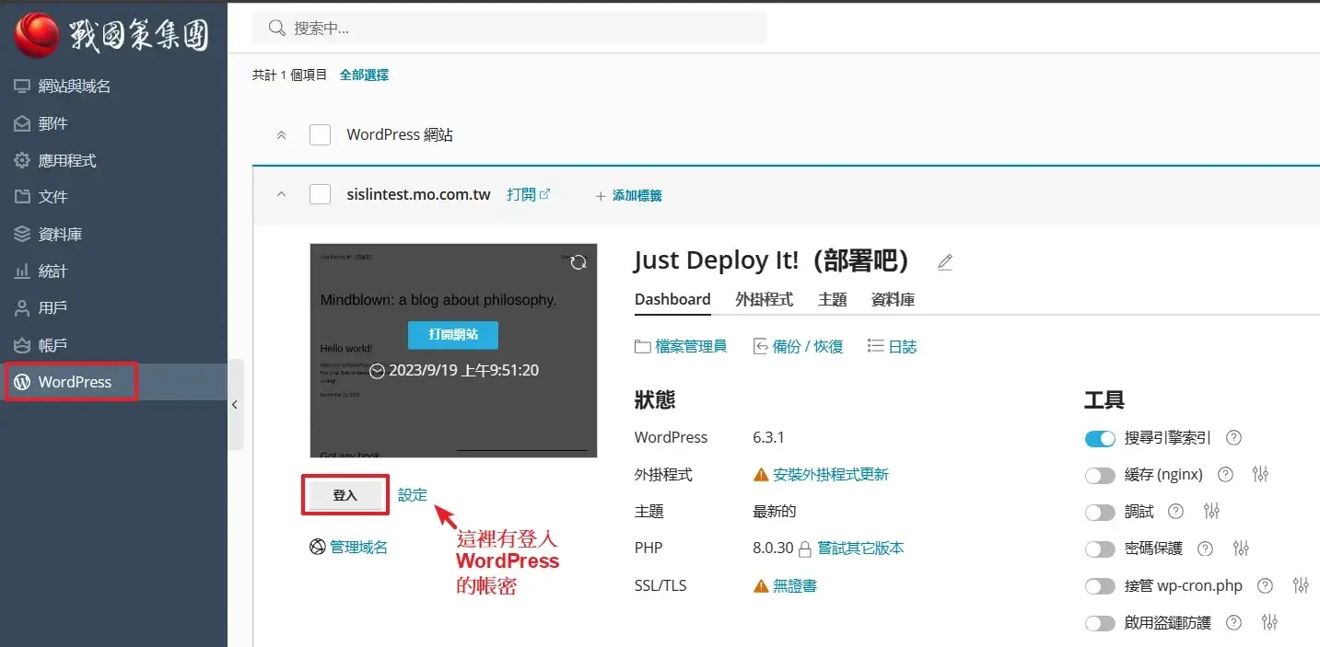The height and width of the screenshot is (647, 1320).
Task: Check the WordPress 網站 select-all checkbox
Action: pyautogui.click(x=320, y=135)
